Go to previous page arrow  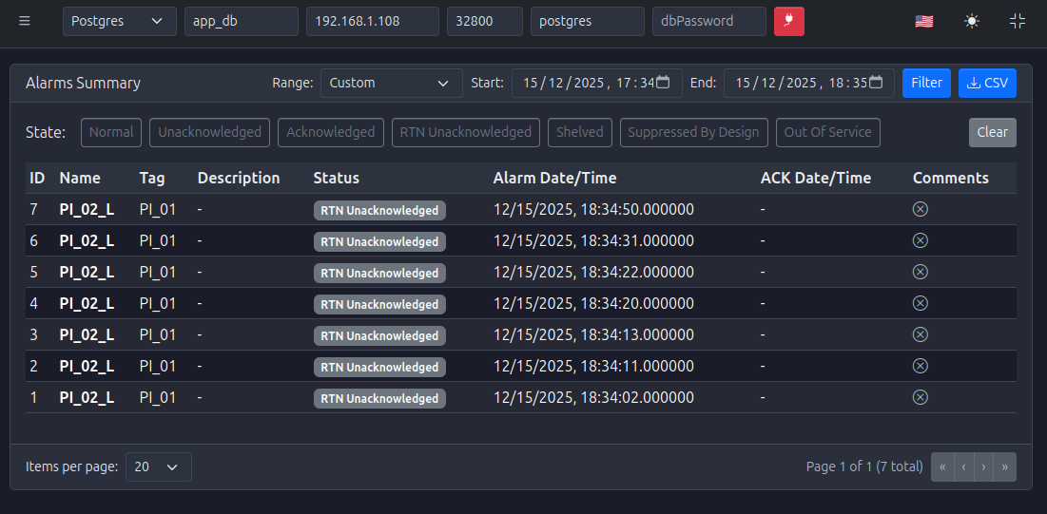[964, 466]
